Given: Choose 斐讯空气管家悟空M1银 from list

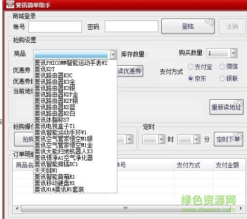Looking at the screenshot, I should pos(75,139).
